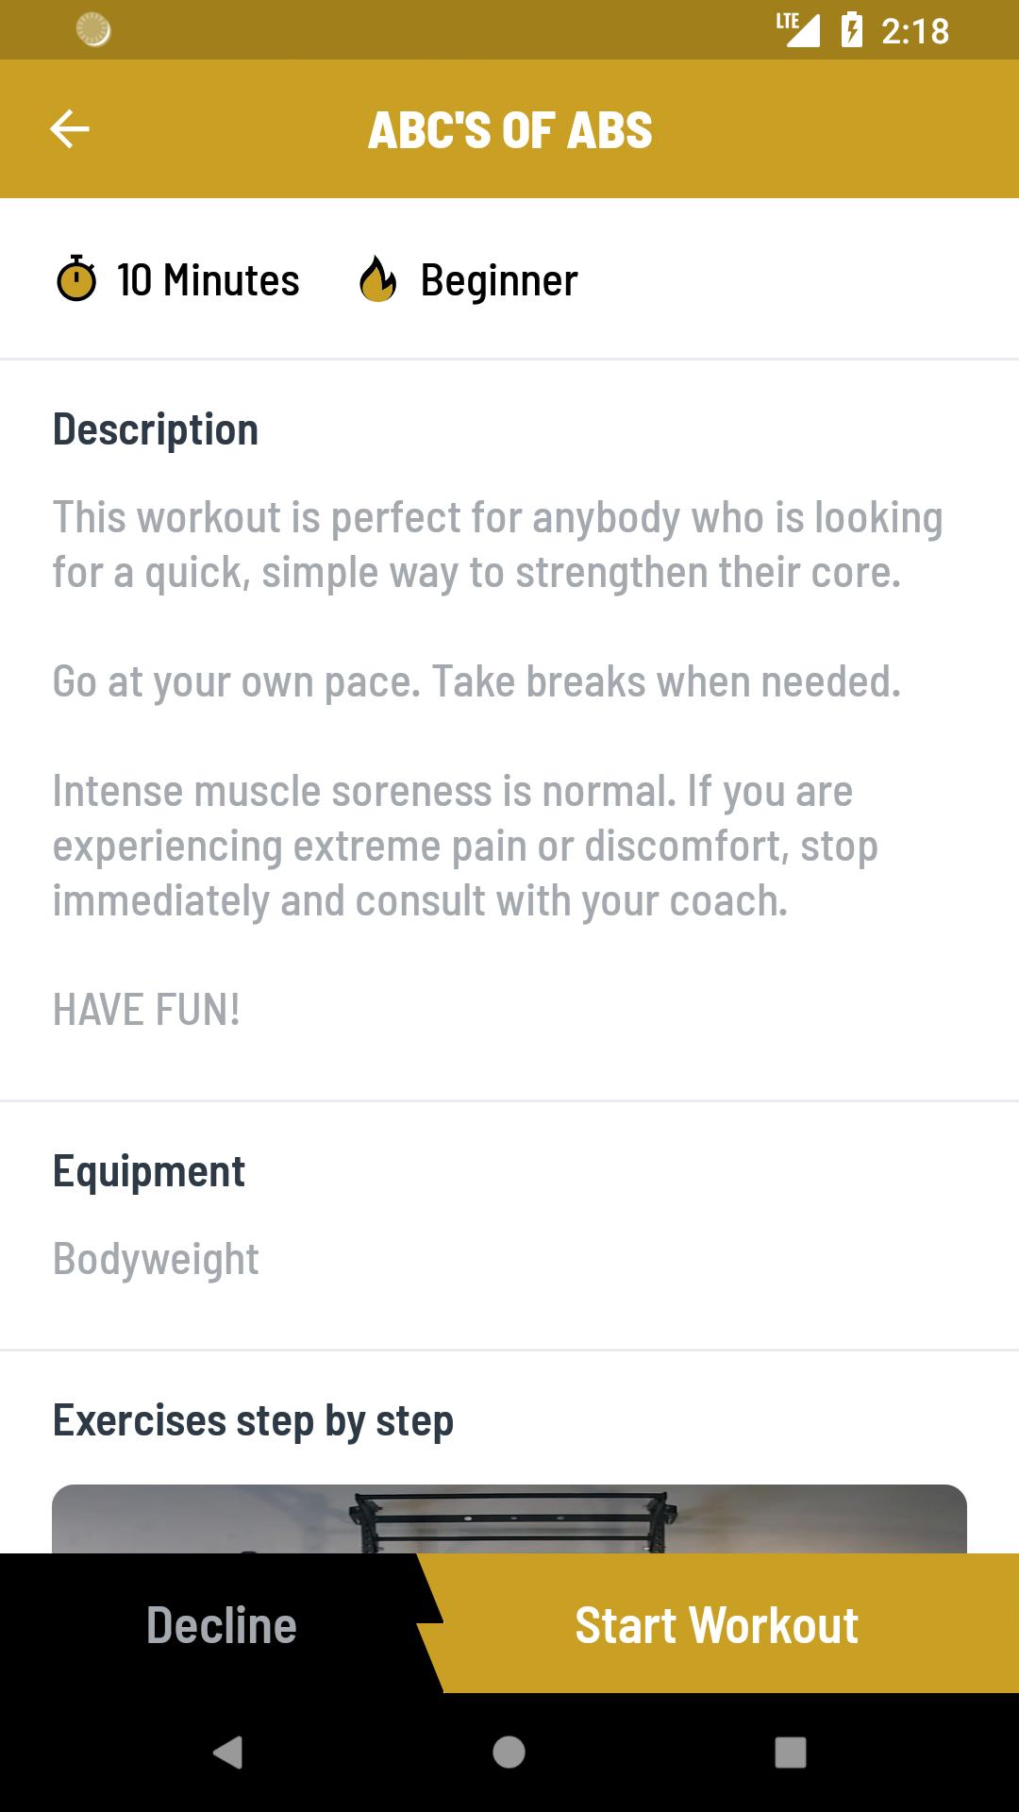Tap the clock time in status bar
Screen dimensions: 1019x1812
(x=915, y=31)
